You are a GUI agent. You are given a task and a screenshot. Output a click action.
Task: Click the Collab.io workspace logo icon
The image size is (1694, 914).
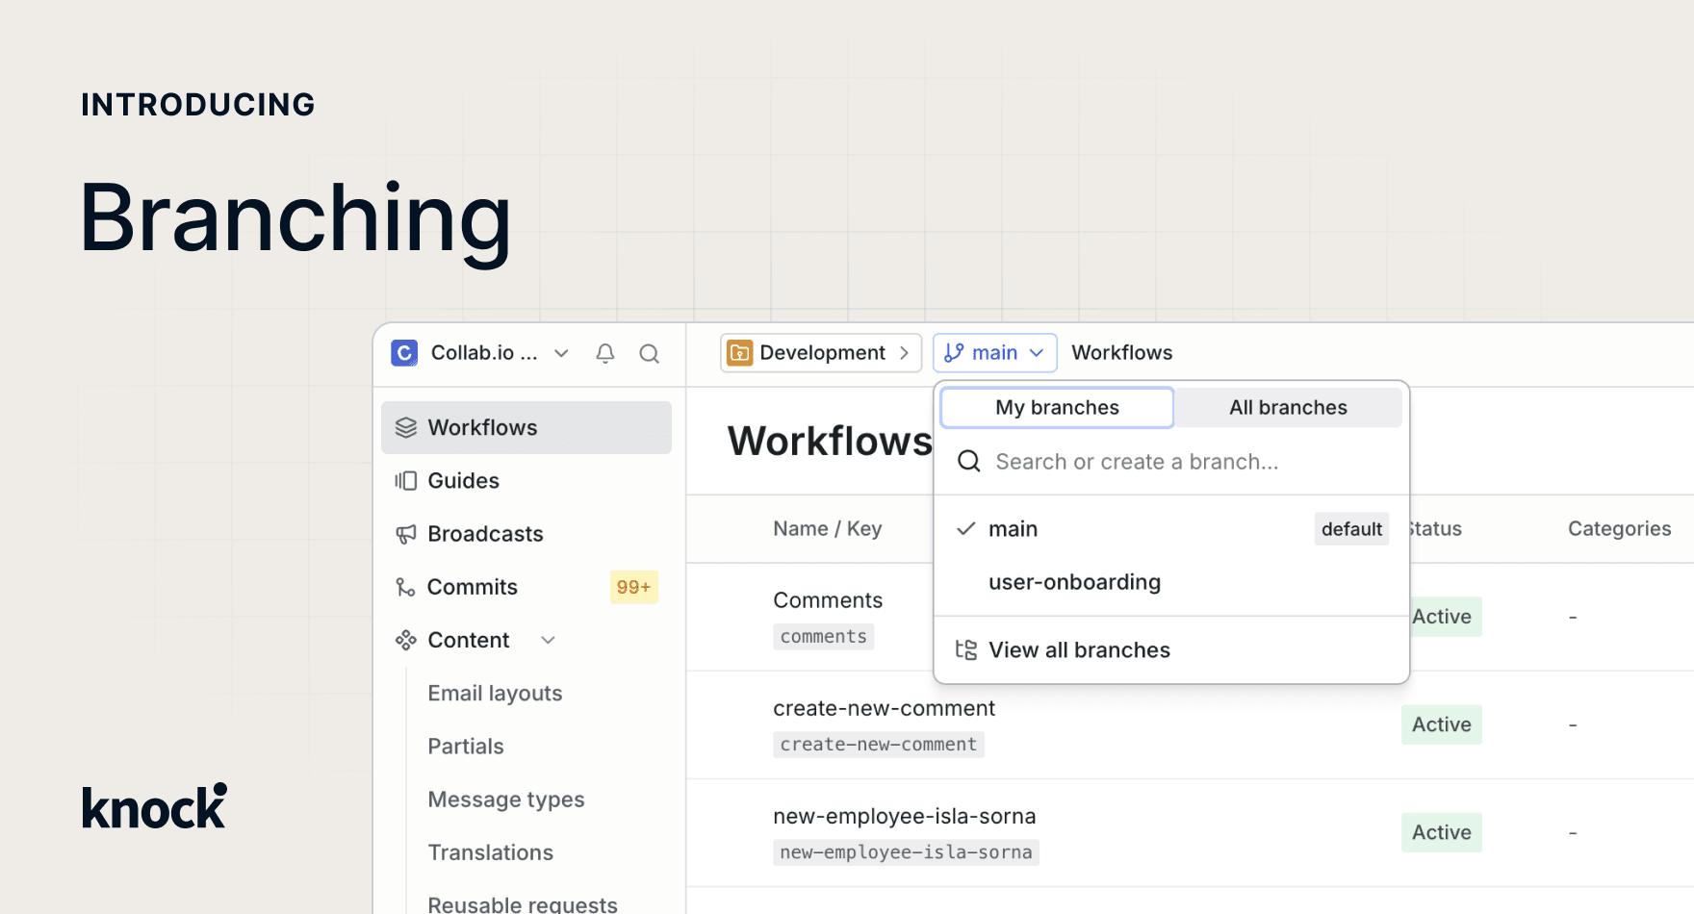pyautogui.click(x=404, y=353)
